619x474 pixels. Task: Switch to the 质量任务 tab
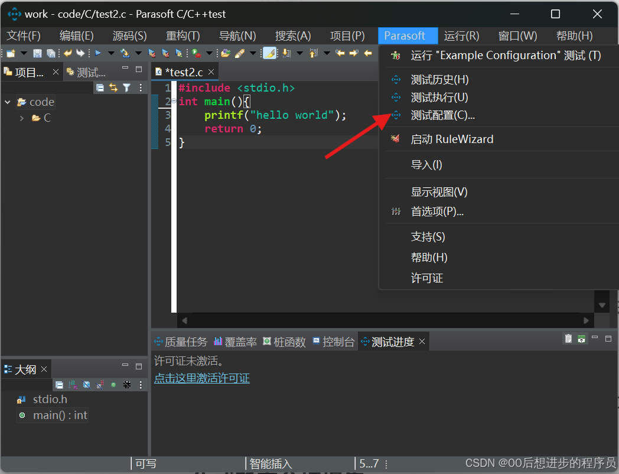pos(180,342)
